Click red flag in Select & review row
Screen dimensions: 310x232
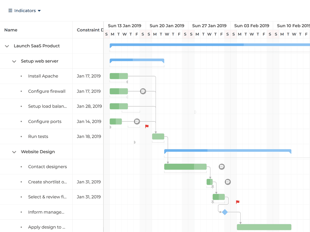[238, 202]
